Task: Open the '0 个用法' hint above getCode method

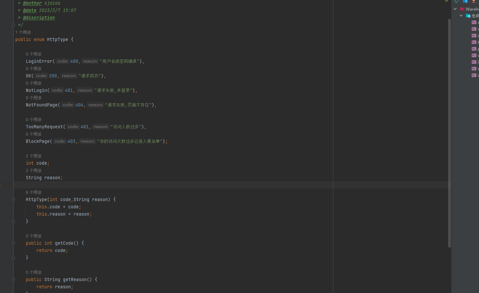Action: pyautogui.click(x=34, y=236)
